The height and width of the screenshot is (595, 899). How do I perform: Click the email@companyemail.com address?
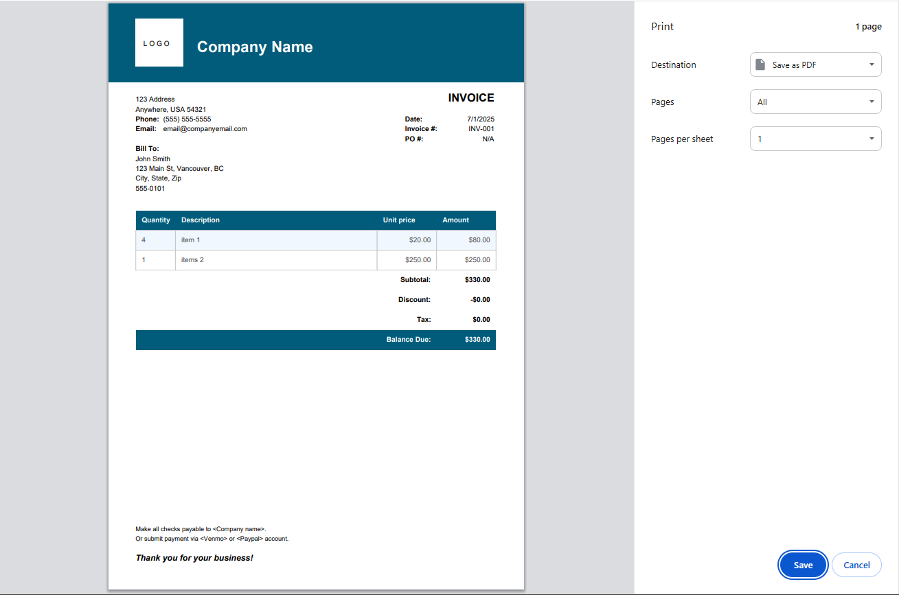[205, 129]
